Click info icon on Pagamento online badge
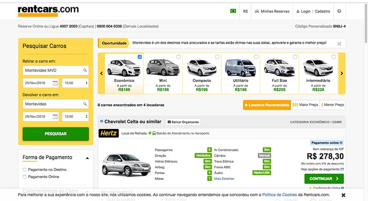Image resolution: width=368 pixels, height=201 pixels. pos(341,143)
